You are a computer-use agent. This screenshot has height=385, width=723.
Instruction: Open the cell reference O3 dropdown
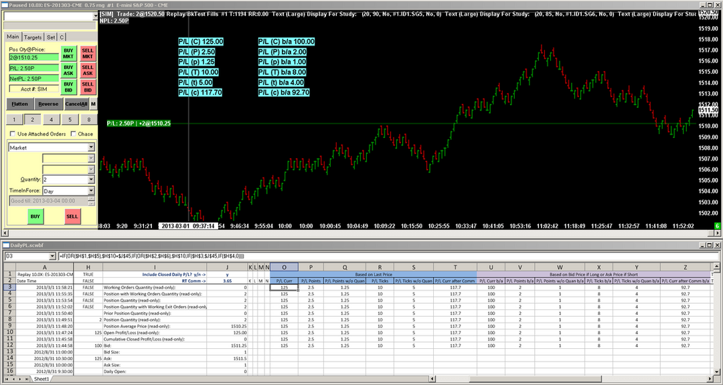coord(52,256)
